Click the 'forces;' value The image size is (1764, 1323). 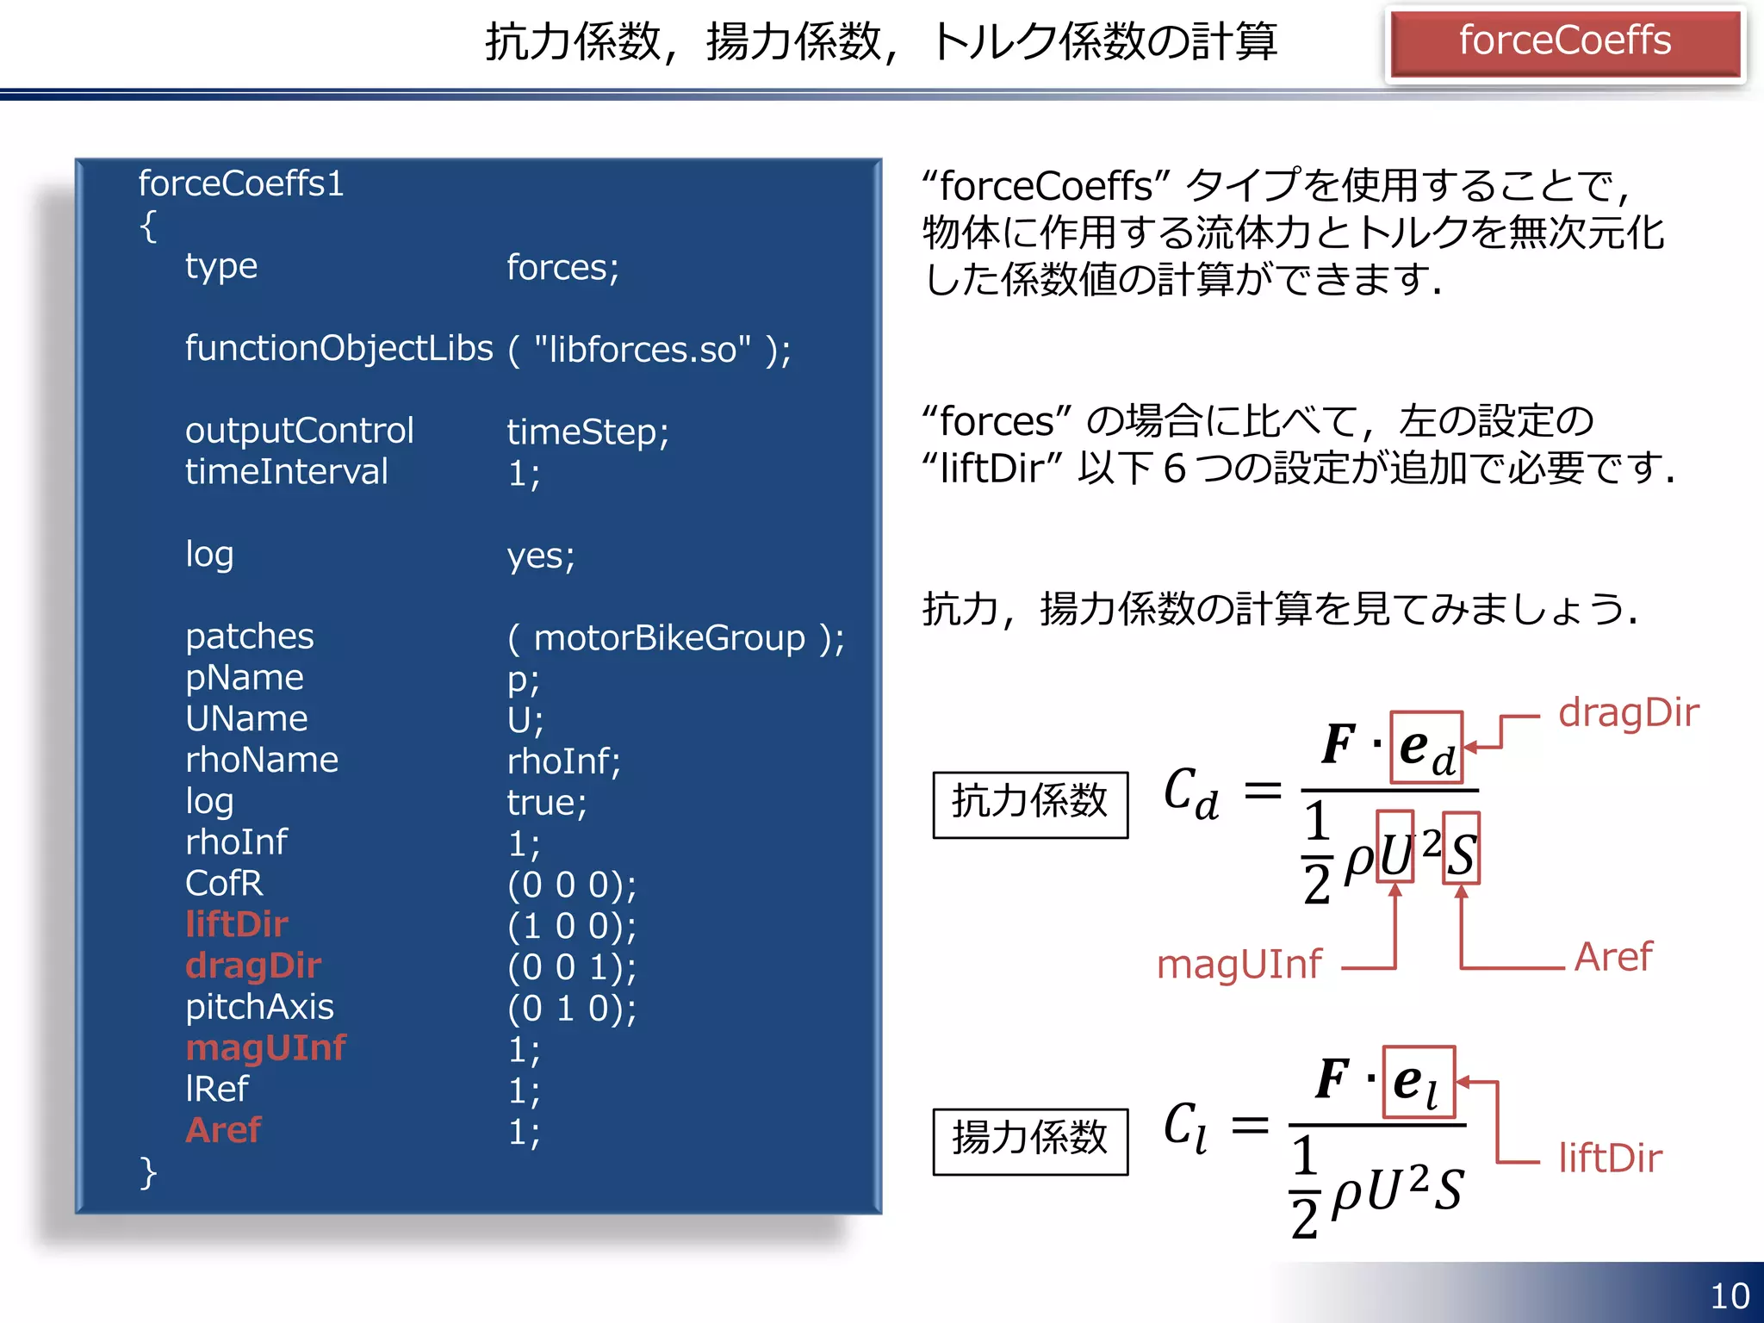click(562, 268)
